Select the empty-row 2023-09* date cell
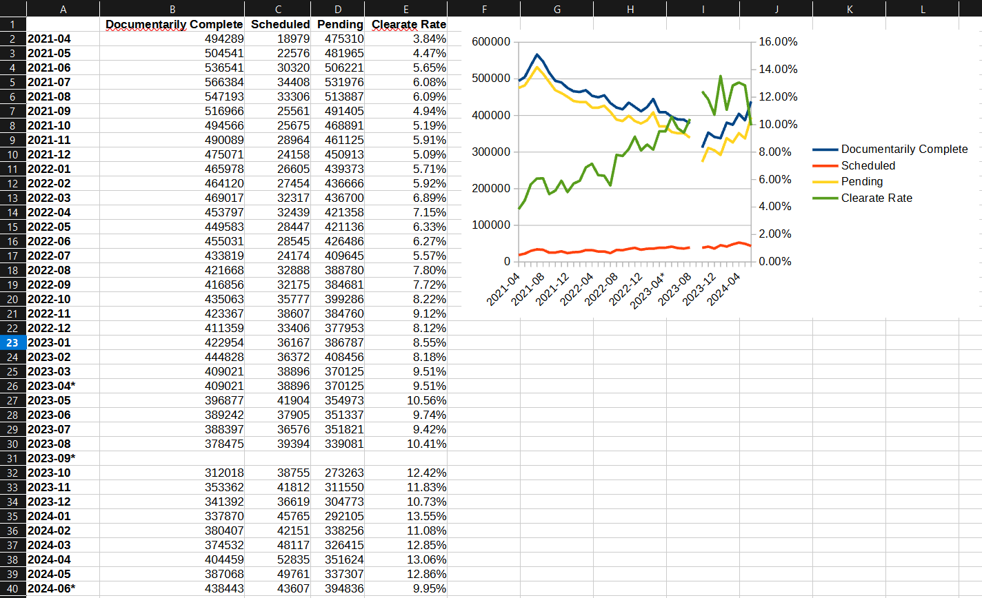The height and width of the screenshot is (598, 982). [63, 458]
